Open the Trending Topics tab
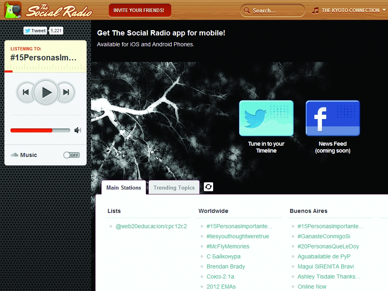 click(x=174, y=188)
